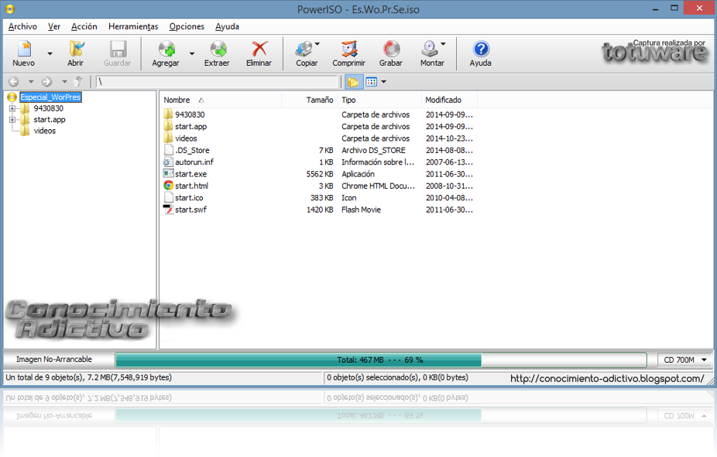Open the Archivo menu

22,26
